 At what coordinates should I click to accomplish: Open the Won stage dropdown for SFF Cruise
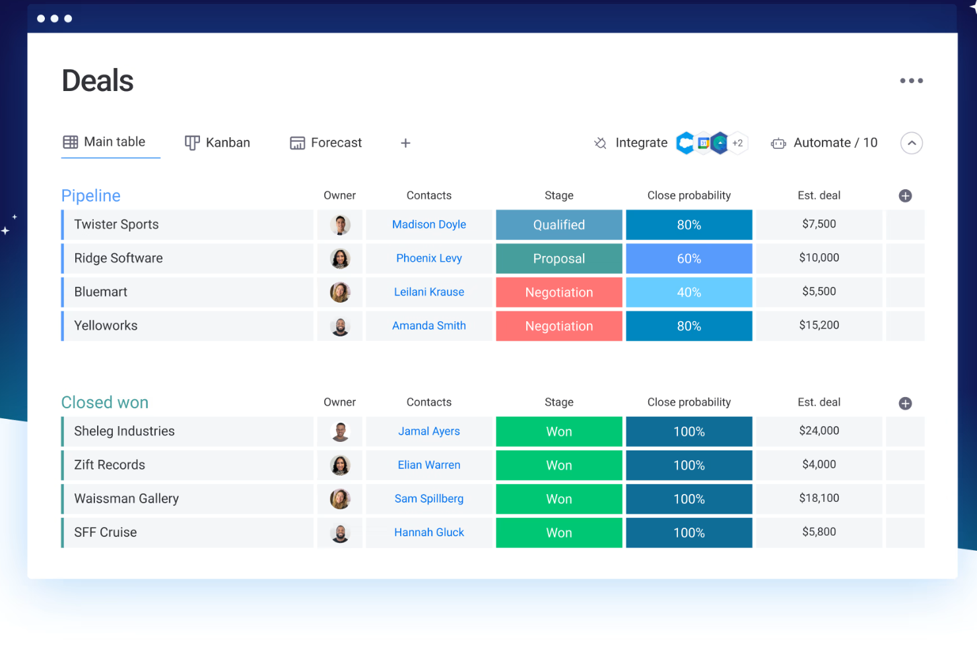click(558, 532)
